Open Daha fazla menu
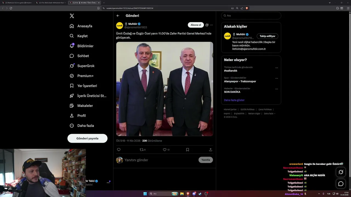The width and height of the screenshot is (351, 197). 82,126
